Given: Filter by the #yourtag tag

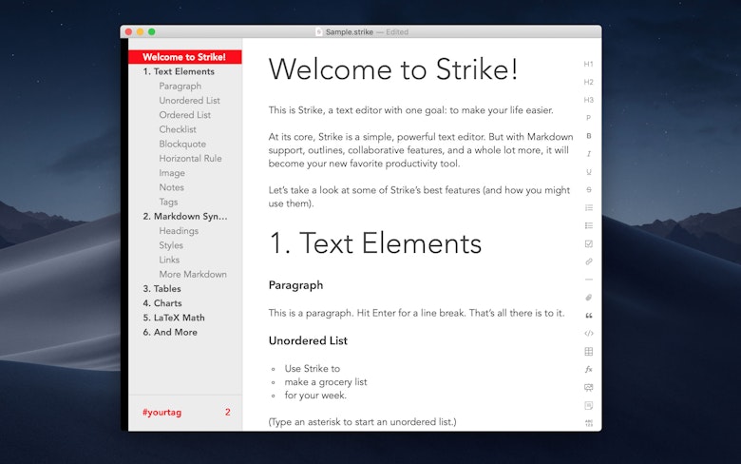Looking at the screenshot, I should click(x=162, y=412).
